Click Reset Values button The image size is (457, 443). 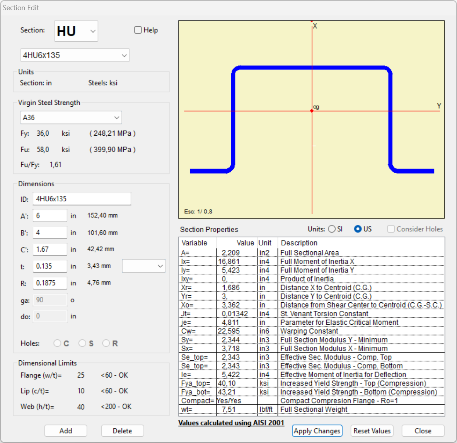point(372,431)
